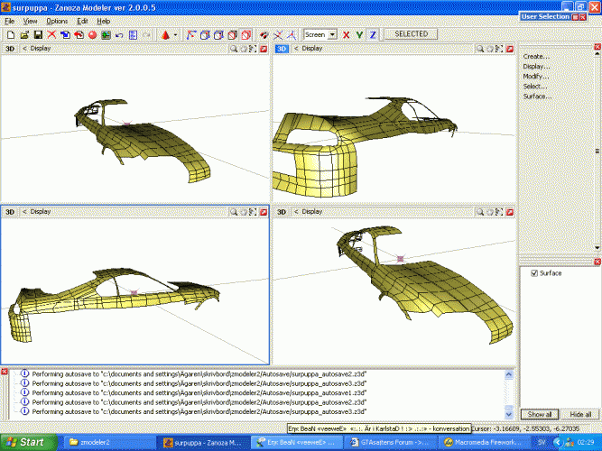Click the red X delete icon in toolbar
Image resolution: width=602 pixels, height=451 pixels.
51,34
